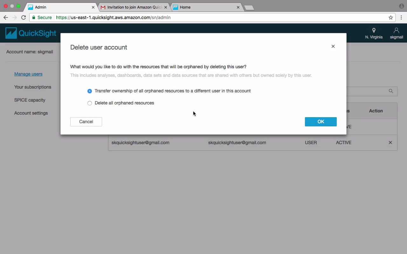
Task: Open the Chrome menu
Action: (401, 17)
